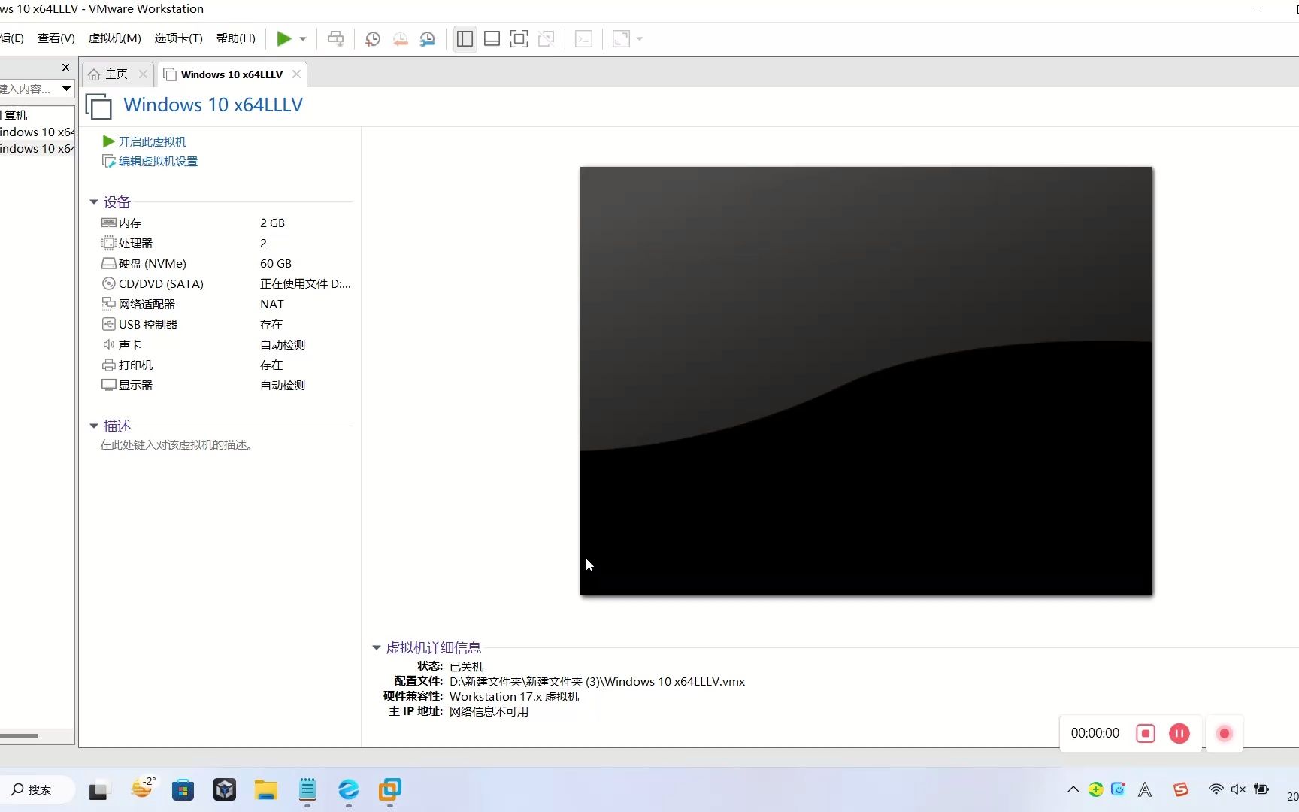The width and height of the screenshot is (1299, 812).
Task: Open Microsoft Store from taskbar
Action: tap(183, 790)
